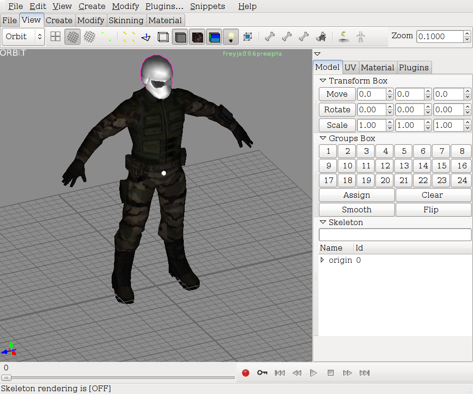Viewport: 473px width, 394px height.
Task: Open the Snippets menu
Action: pos(208,6)
